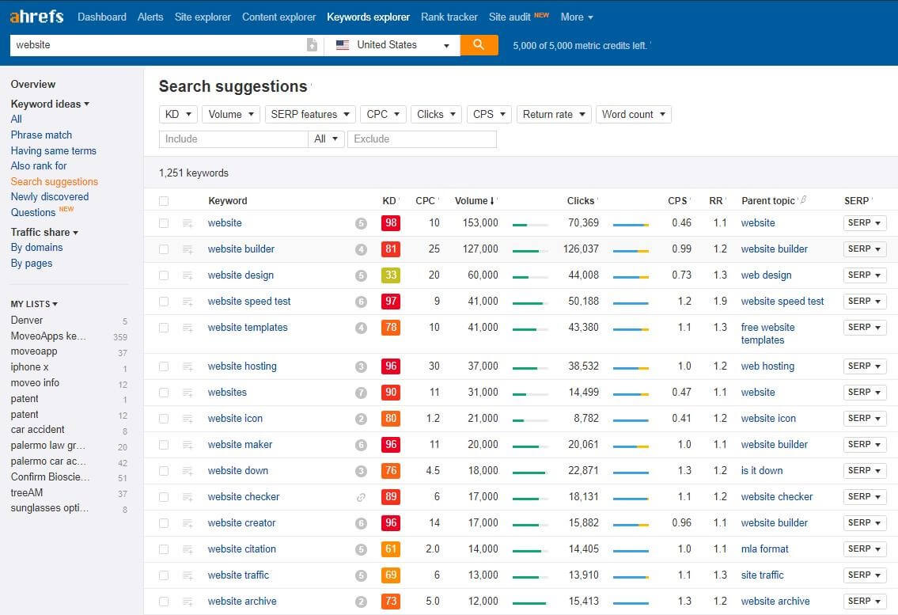This screenshot has width=898, height=615.
Task: Click the yellow KD 33 badge for 'website design'
Action: tap(390, 275)
